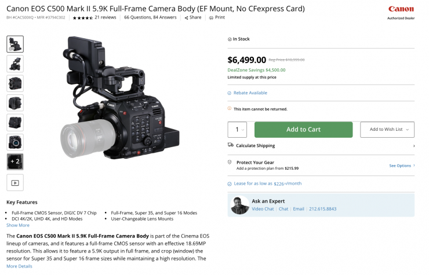Expand See Options for protection plans

(401, 166)
